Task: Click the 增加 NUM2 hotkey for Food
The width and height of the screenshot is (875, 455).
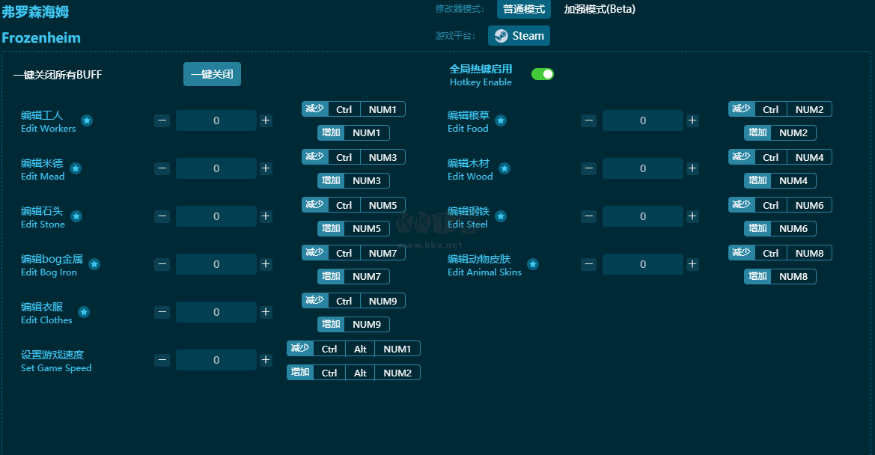Action: coord(780,132)
